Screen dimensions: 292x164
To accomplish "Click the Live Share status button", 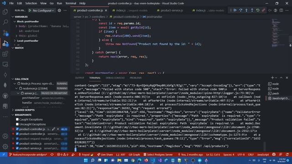I will 105,154.
